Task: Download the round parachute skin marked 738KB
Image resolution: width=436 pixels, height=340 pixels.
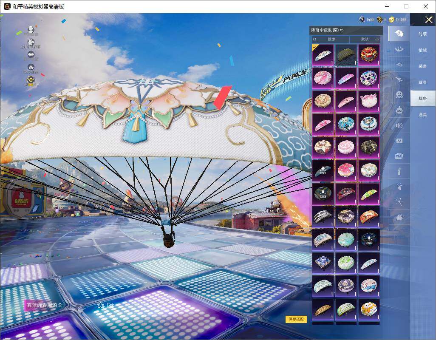Action: point(323,193)
